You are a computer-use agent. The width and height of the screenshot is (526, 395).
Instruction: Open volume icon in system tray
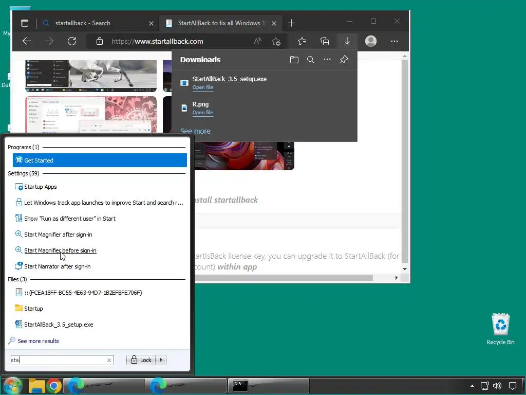pyautogui.click(x=497, y=386)
